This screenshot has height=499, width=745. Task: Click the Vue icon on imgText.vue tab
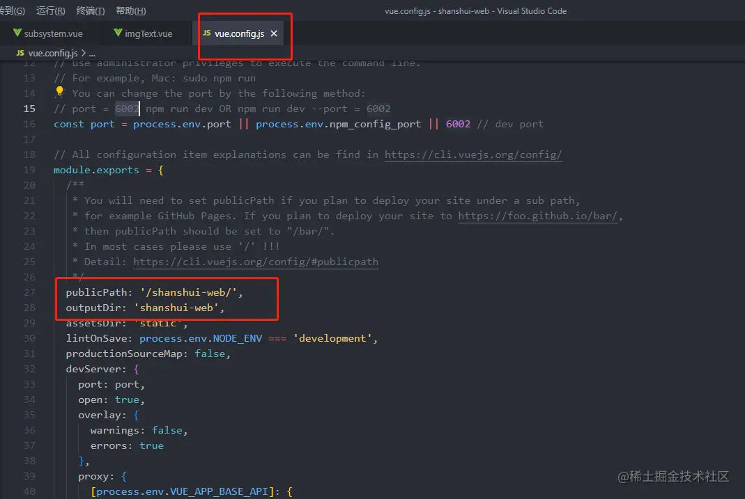click(x=118, y=33)
